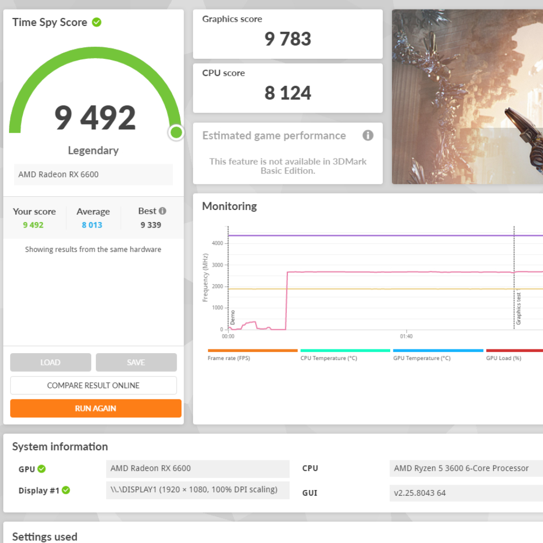Viewport: 543px width, 543px height.
Task: Select the Graphics score value 9 783
Action: click(x=288, y=39)
